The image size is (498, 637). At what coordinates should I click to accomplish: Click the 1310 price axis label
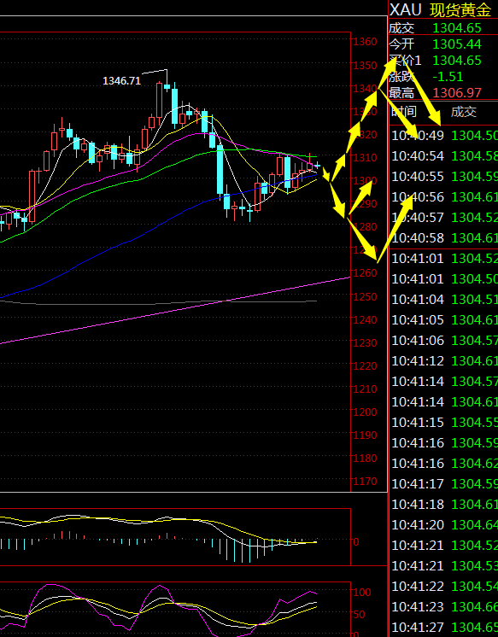pos(365,157)
